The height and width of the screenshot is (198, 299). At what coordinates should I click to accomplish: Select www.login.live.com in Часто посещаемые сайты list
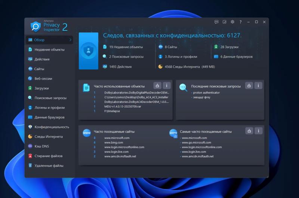(116, 152)
